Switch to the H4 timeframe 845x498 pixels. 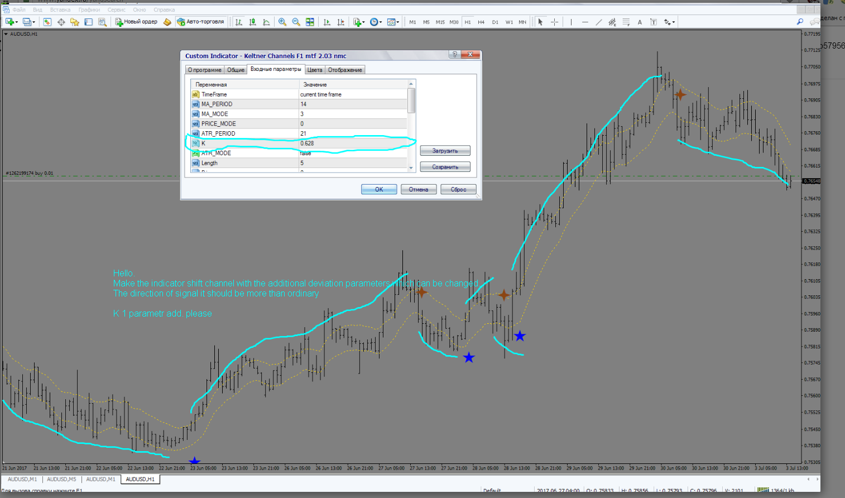pyautogui.click(x=481, y=22)
